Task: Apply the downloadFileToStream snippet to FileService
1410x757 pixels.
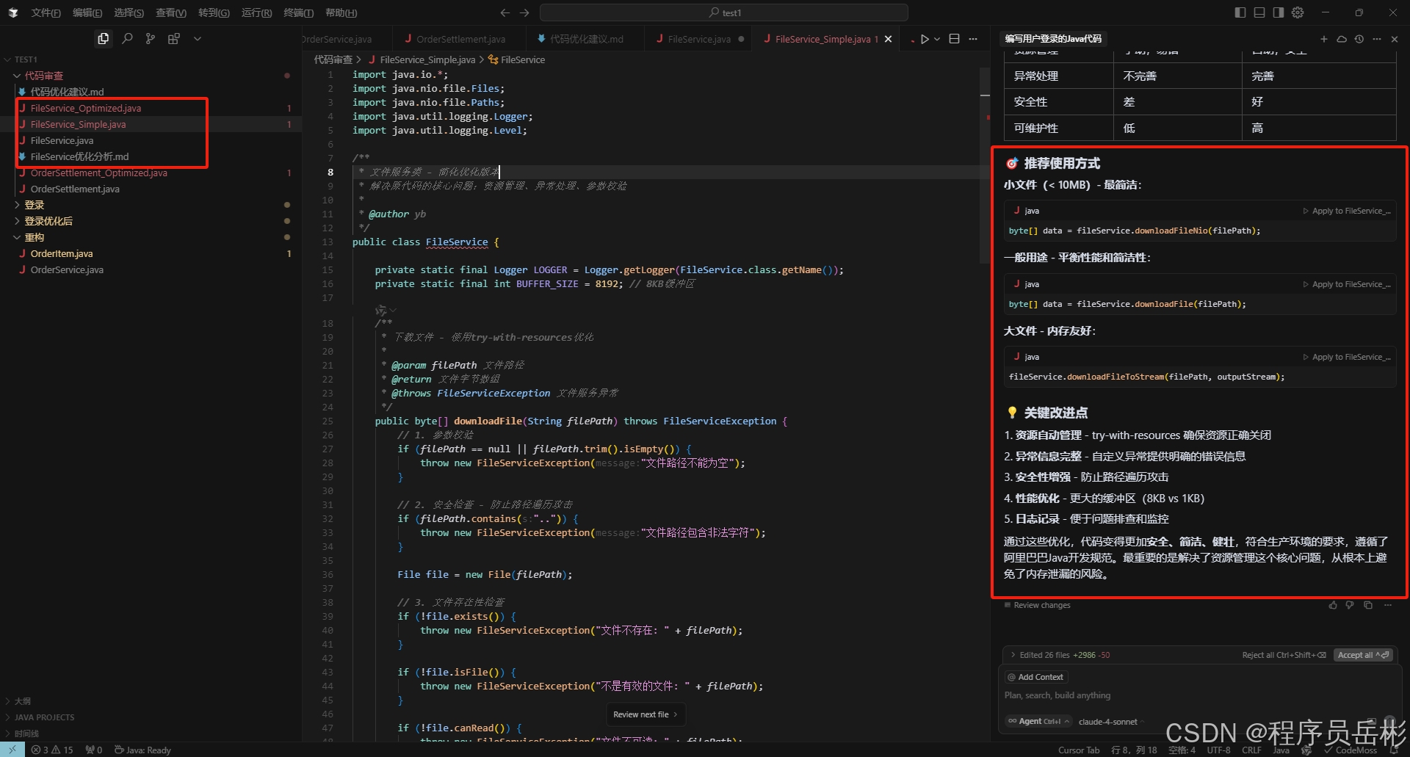Action: click(x=1348, y=357)
